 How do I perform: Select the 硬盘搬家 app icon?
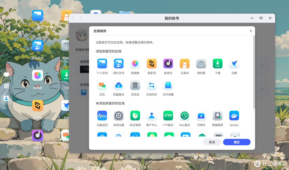(218, 116)
